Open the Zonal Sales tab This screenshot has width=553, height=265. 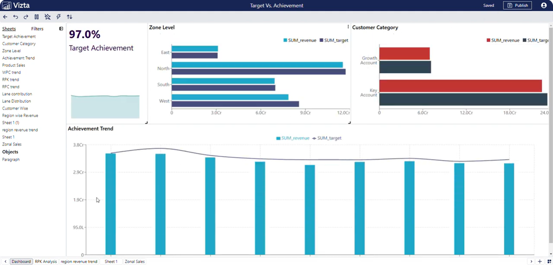(134, 262)
